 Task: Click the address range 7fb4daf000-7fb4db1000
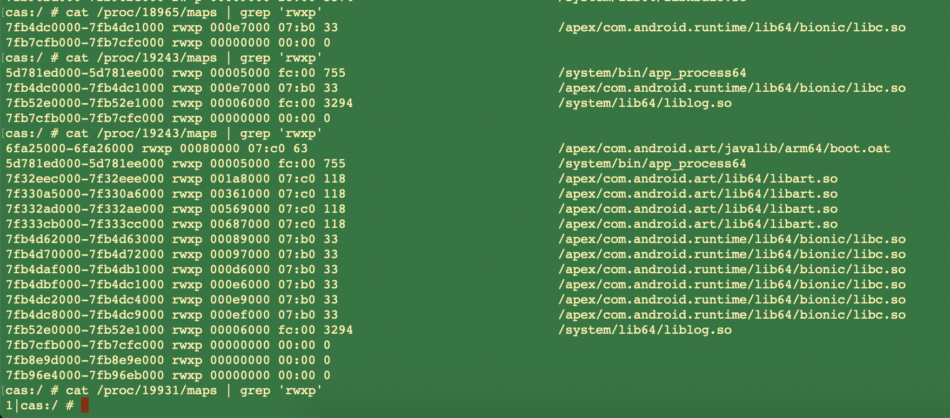[x=85, y=269]
